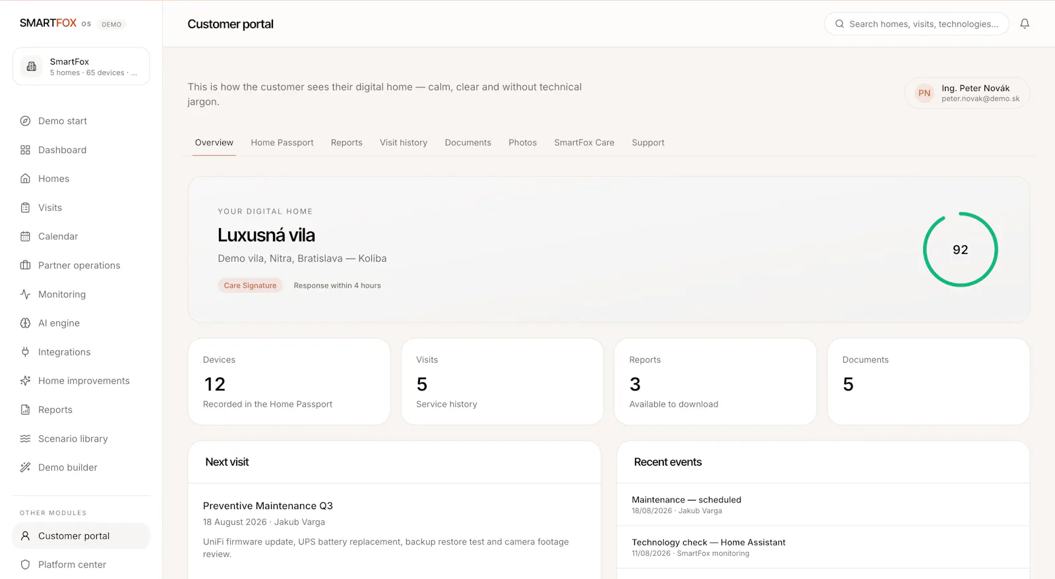Click Demo vila, Nitra, Bratislava — Koliba address
Screen dimensions: 1055x579
click(302, 259)
